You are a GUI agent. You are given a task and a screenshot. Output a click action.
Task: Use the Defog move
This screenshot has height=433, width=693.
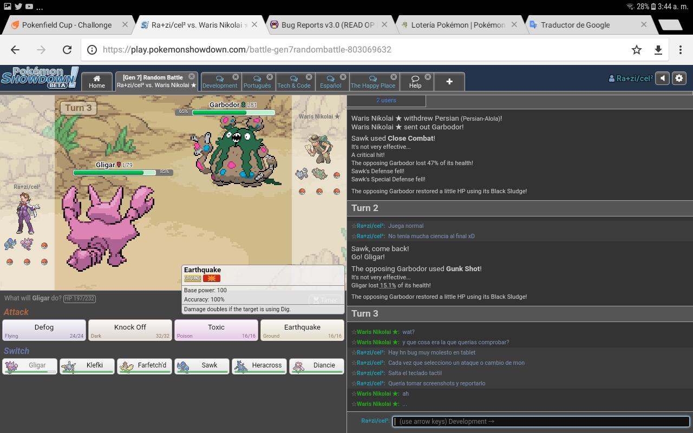coord(44,330)
